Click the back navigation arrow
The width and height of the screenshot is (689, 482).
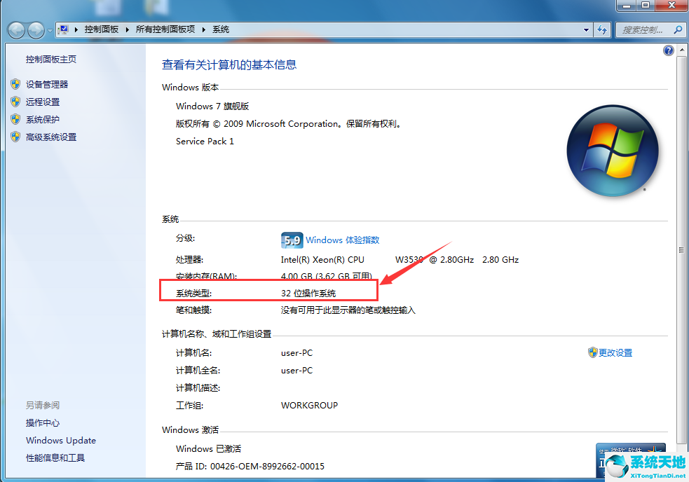pos(15,30)
